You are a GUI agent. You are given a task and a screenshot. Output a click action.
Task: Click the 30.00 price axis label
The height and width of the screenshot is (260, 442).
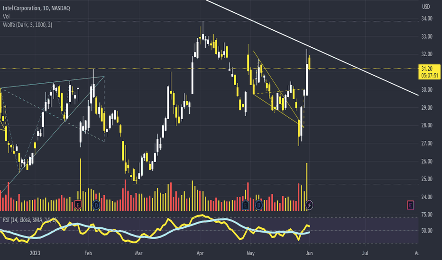(427, 90)
